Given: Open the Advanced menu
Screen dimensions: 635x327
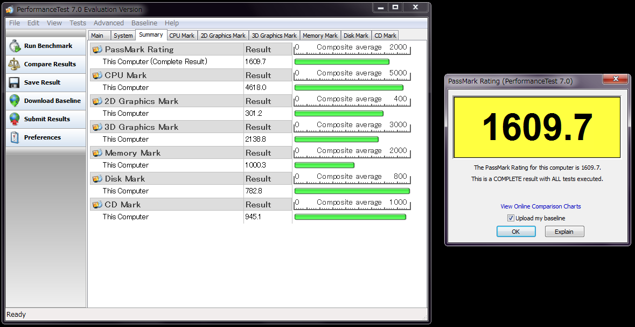Looking at the screenshot, I should (109, 23).
